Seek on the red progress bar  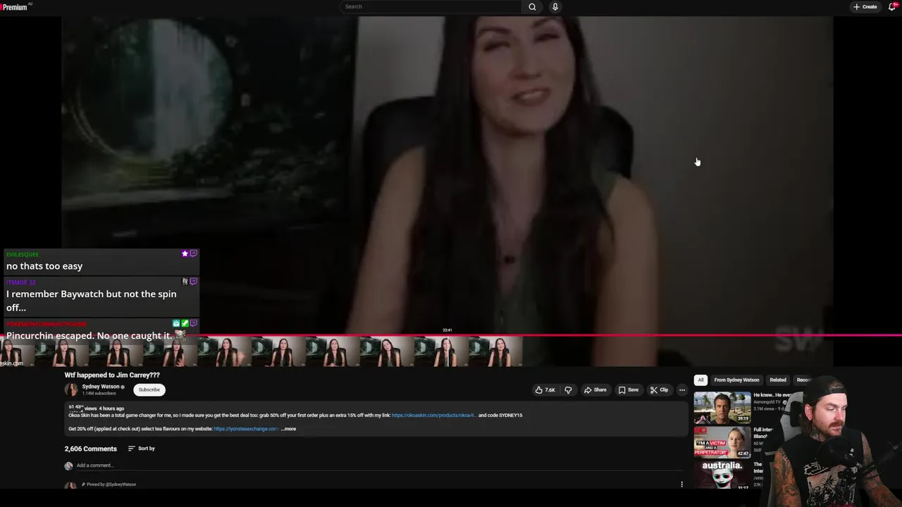451,336
